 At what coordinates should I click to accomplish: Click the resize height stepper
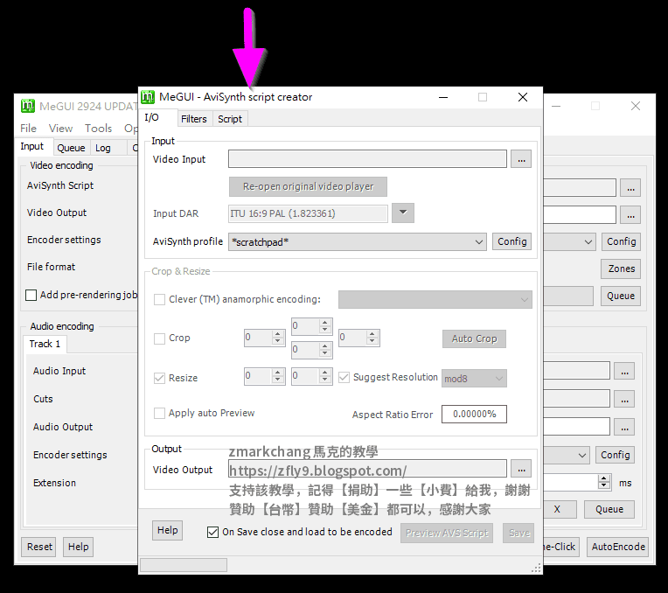(x=324, y=376)
